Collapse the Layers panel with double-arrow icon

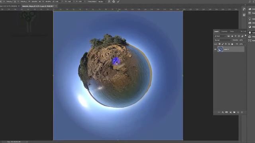[241, 31]
